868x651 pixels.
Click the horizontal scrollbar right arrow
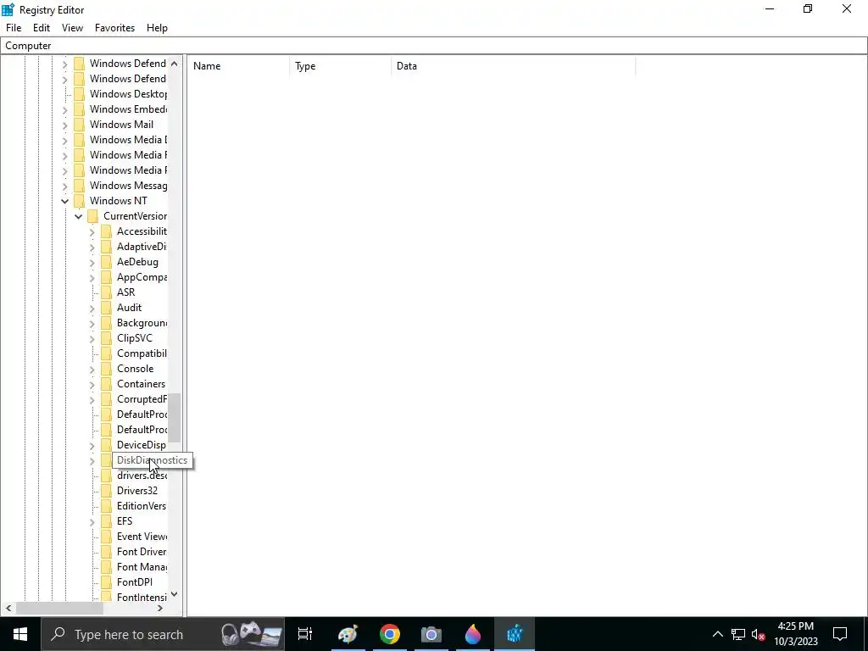pyautogui.click(x=160, y=609)
